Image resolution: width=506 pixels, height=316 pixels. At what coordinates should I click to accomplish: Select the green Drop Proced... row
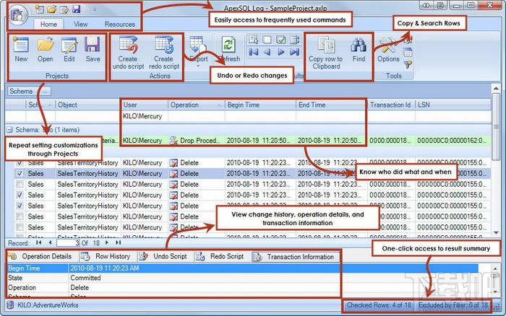click(248, 141)
